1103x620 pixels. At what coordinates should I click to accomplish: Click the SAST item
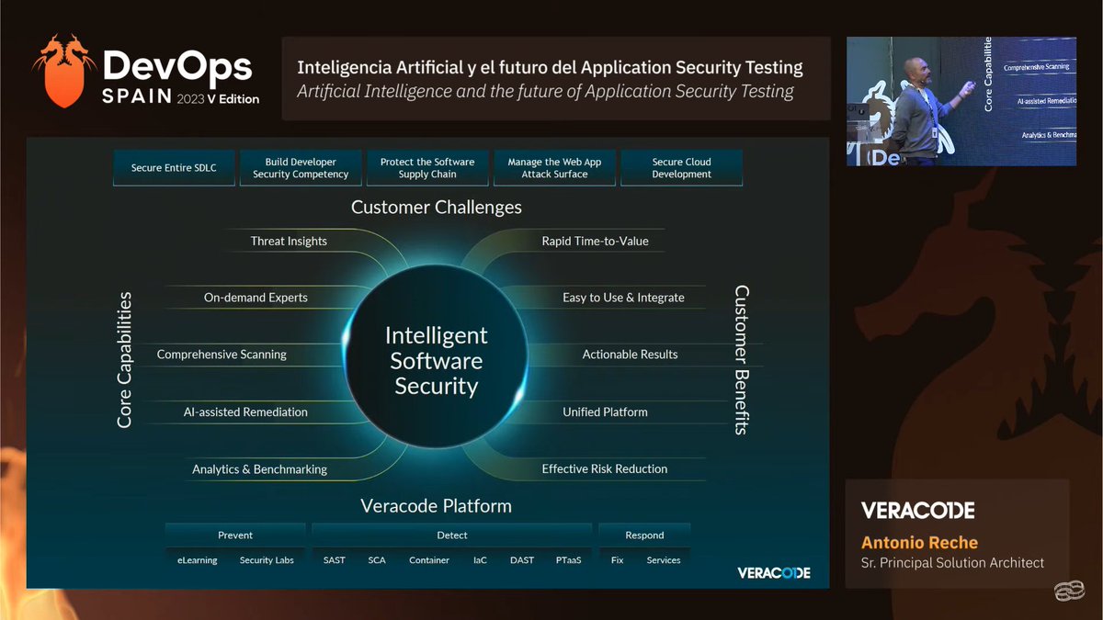tap(335, 560)
